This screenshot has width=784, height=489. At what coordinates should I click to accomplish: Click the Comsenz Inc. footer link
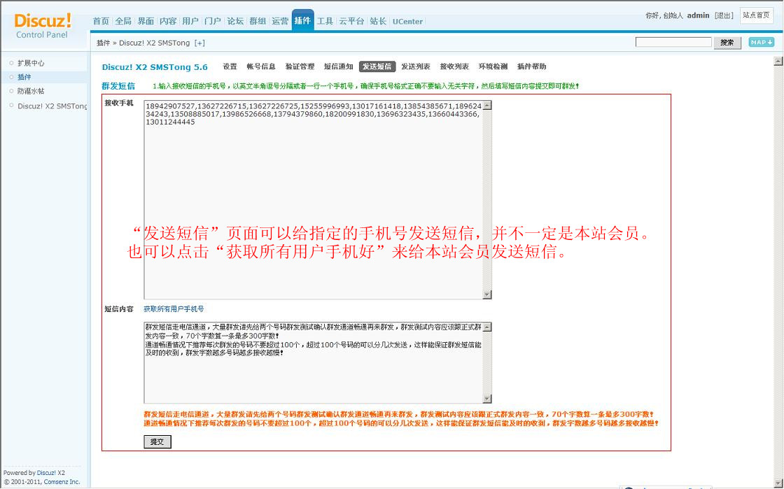(x=62, y=481)
